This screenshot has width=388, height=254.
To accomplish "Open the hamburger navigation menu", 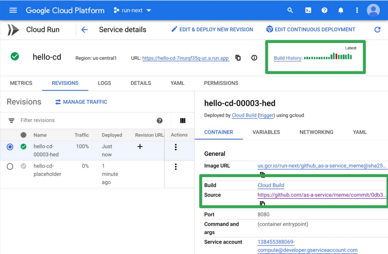I will tap(13, 10).
